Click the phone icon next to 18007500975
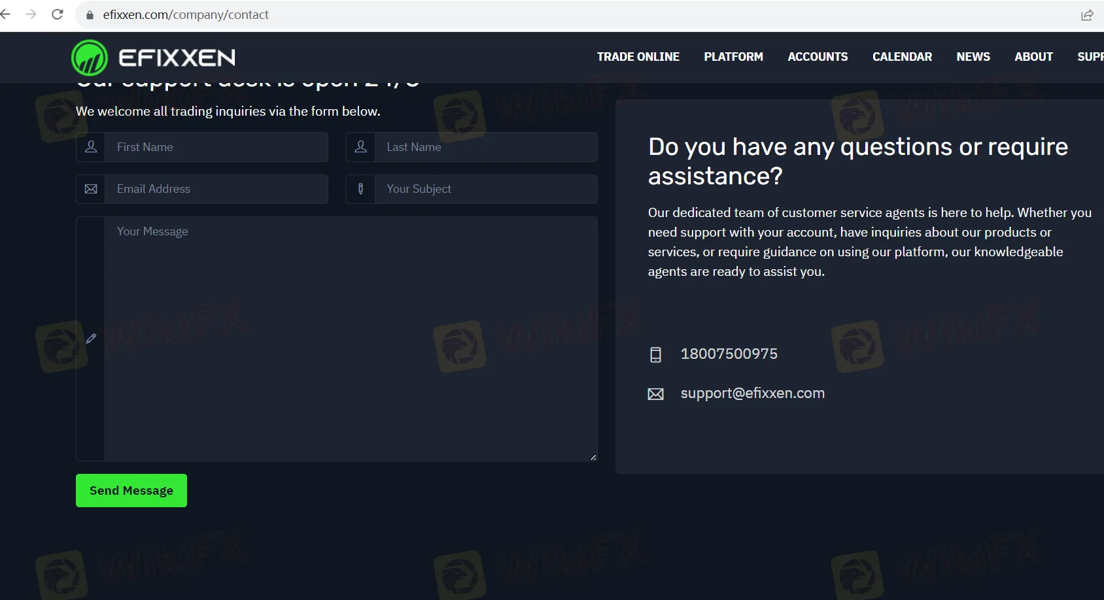 [655, 354]
